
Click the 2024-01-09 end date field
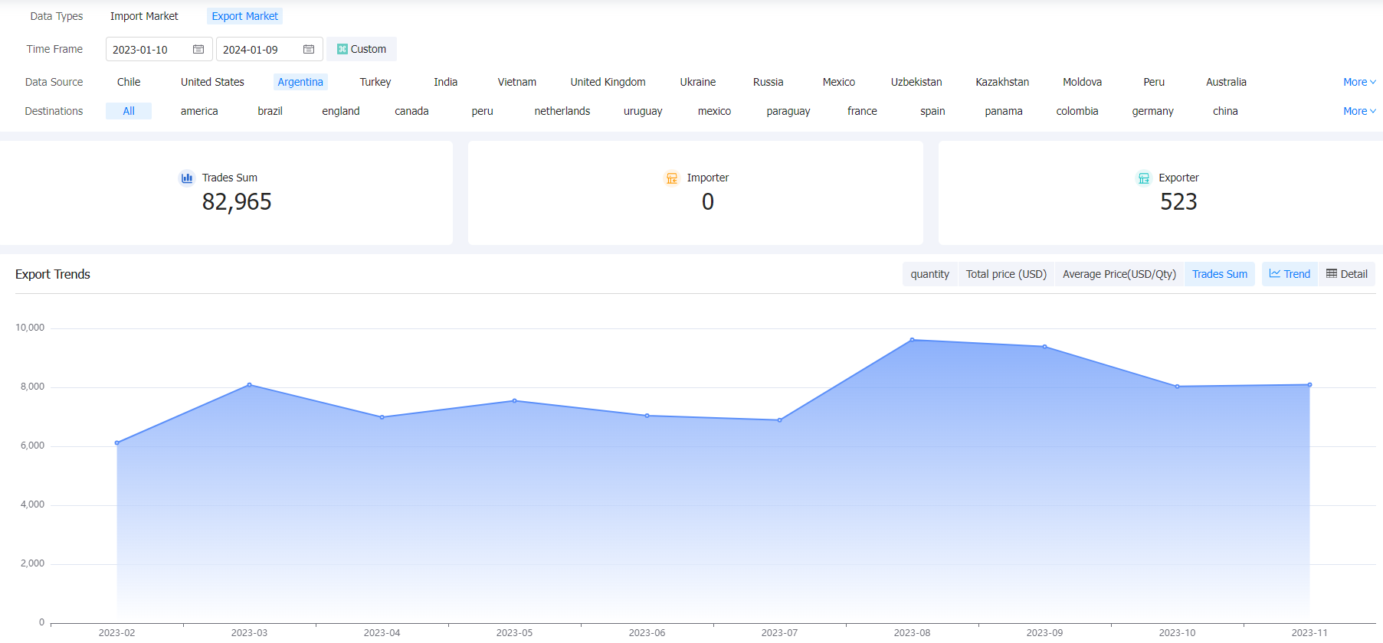tap(269, 49)
